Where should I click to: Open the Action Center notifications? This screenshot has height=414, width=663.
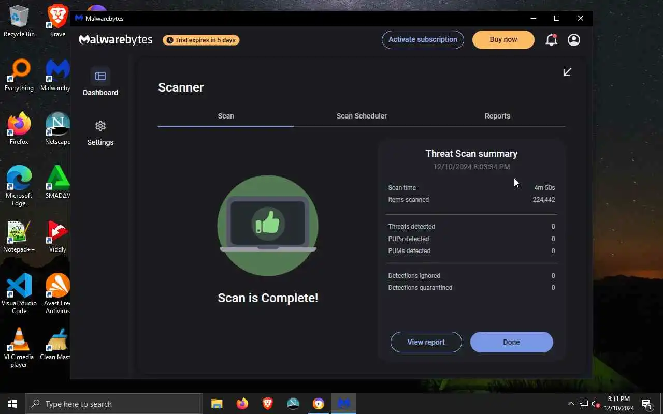[647, 404]
